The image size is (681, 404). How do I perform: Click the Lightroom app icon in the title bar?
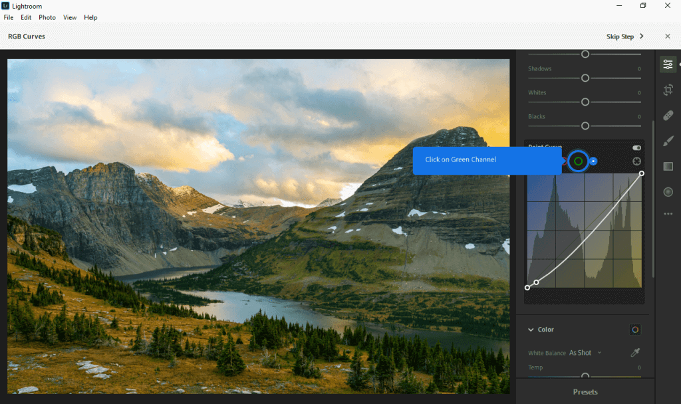pos(5,5)
